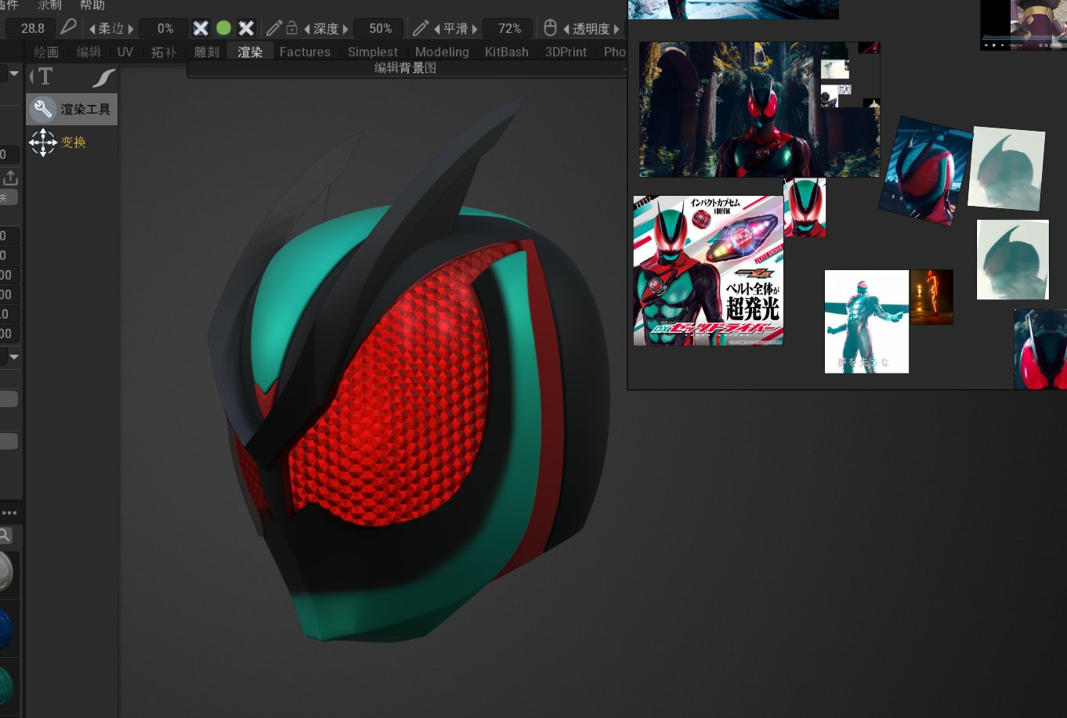Screen dimensions: 1067x718
Task: Select the teal material ball swatch
Action: (x=5, y=686)
